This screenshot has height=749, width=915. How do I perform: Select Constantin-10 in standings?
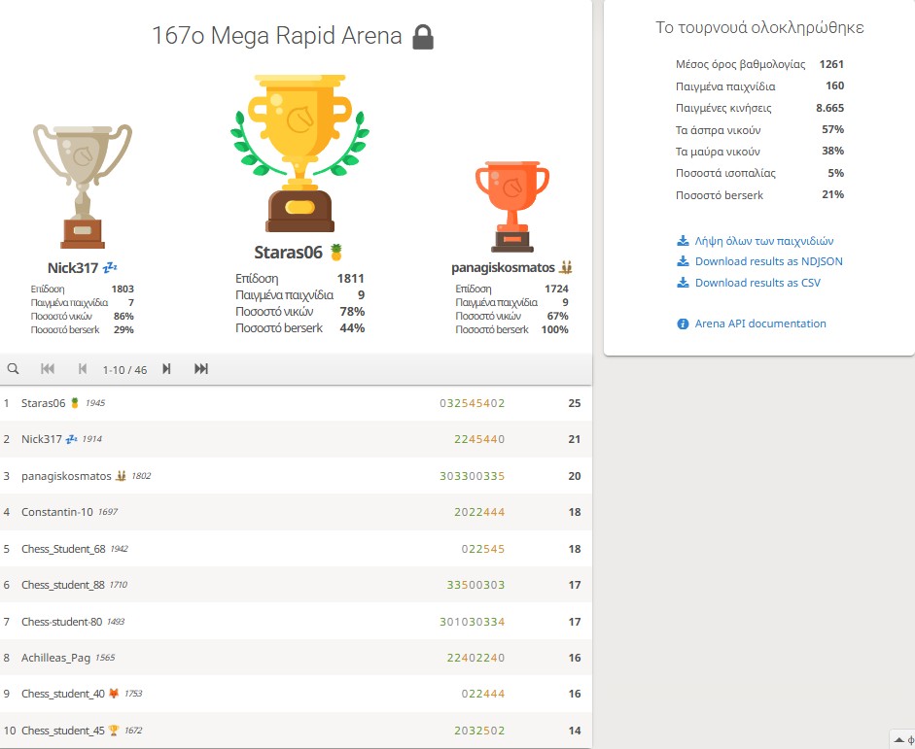click(x=296, y=512)
